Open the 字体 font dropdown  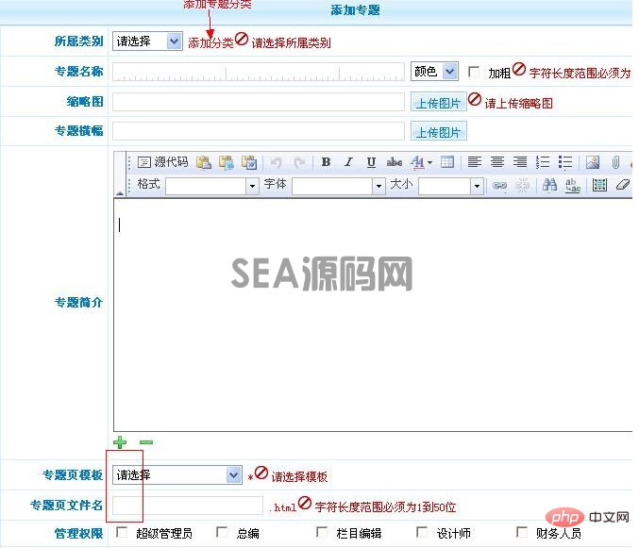tap(339, 186)
